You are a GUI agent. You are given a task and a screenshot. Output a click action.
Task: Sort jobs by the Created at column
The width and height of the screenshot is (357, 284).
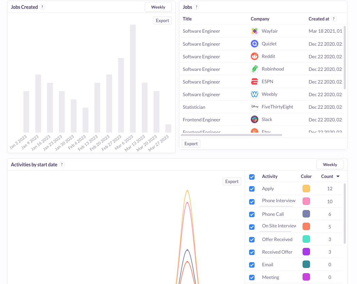coord(319,19)
